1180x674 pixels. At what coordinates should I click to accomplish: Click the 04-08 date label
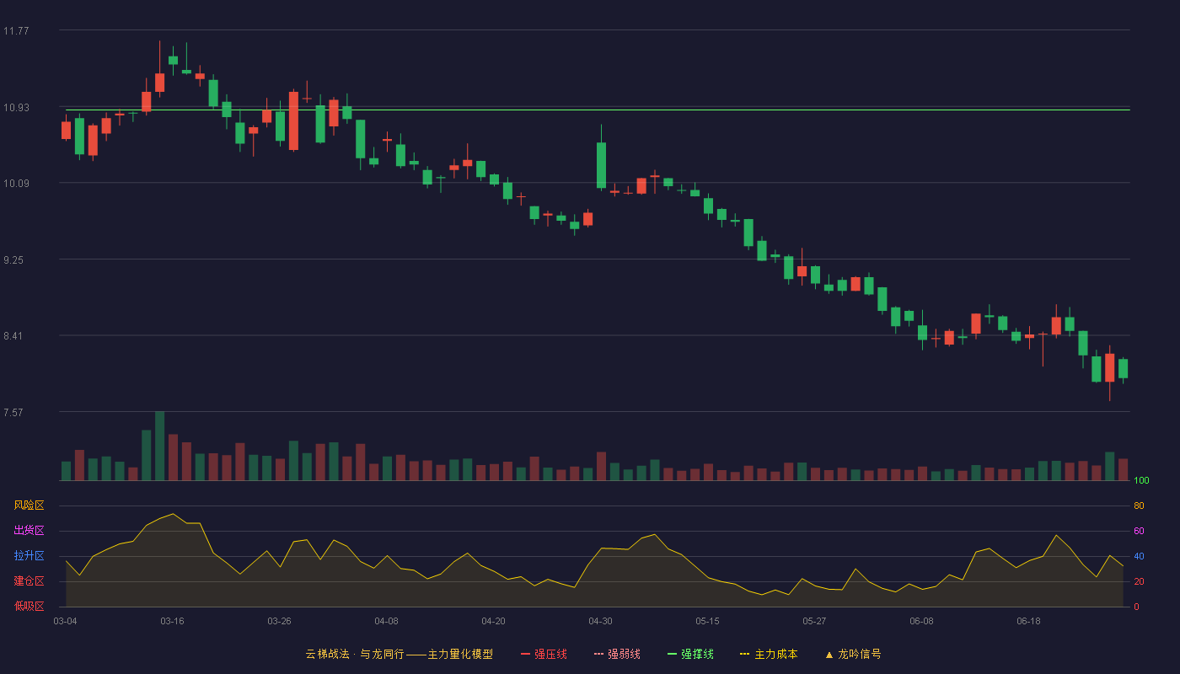[386, 621]
